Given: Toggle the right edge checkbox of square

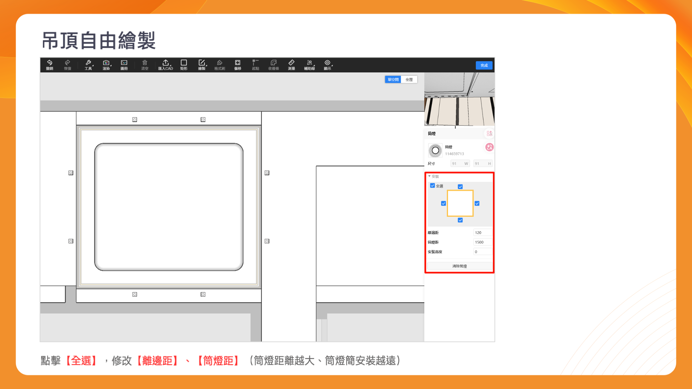Looking at the screenshot, I should click(x=477, y=204).
